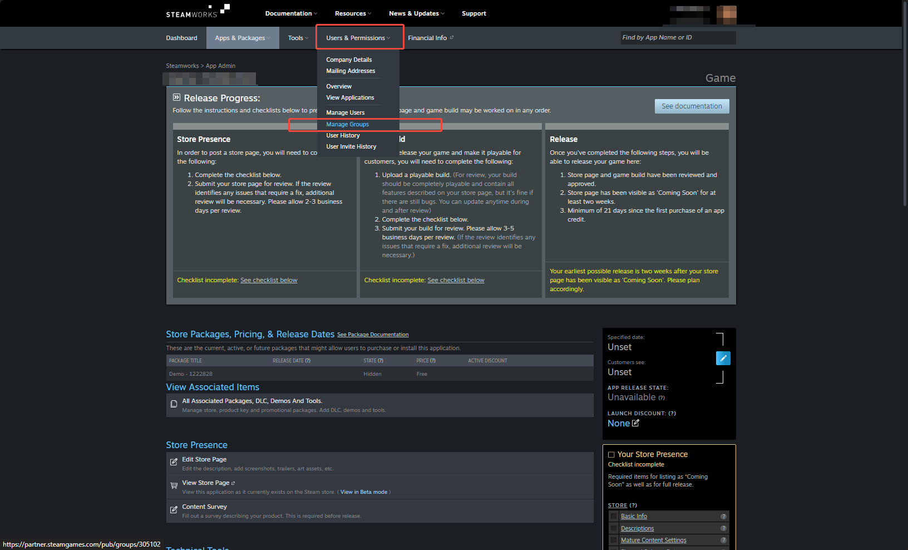Toggle the Descriptions checkbox

[x=614, y=528]
